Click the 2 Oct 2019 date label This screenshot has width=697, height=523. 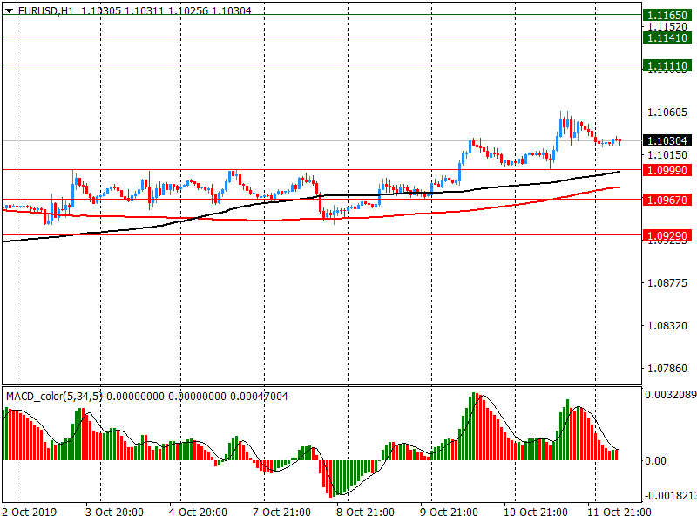(30, 512)
